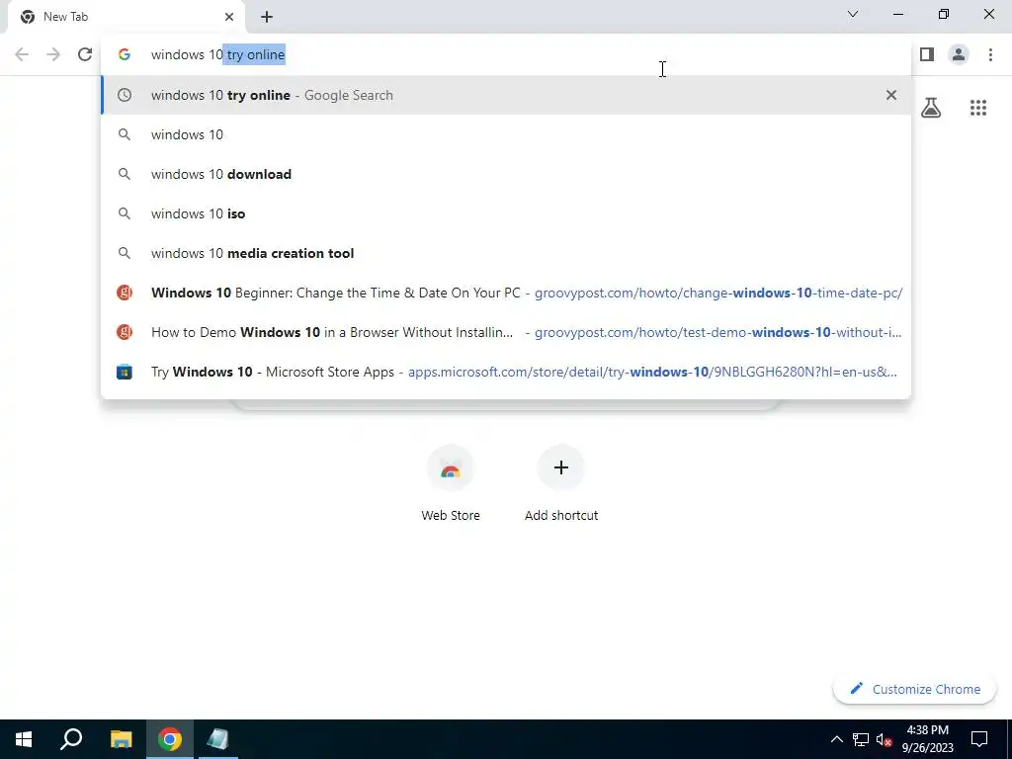Click the Google icon in the address bar
Image resolution: width=1012 pixels, height=759 pixels.
click(x=125, y=55)
